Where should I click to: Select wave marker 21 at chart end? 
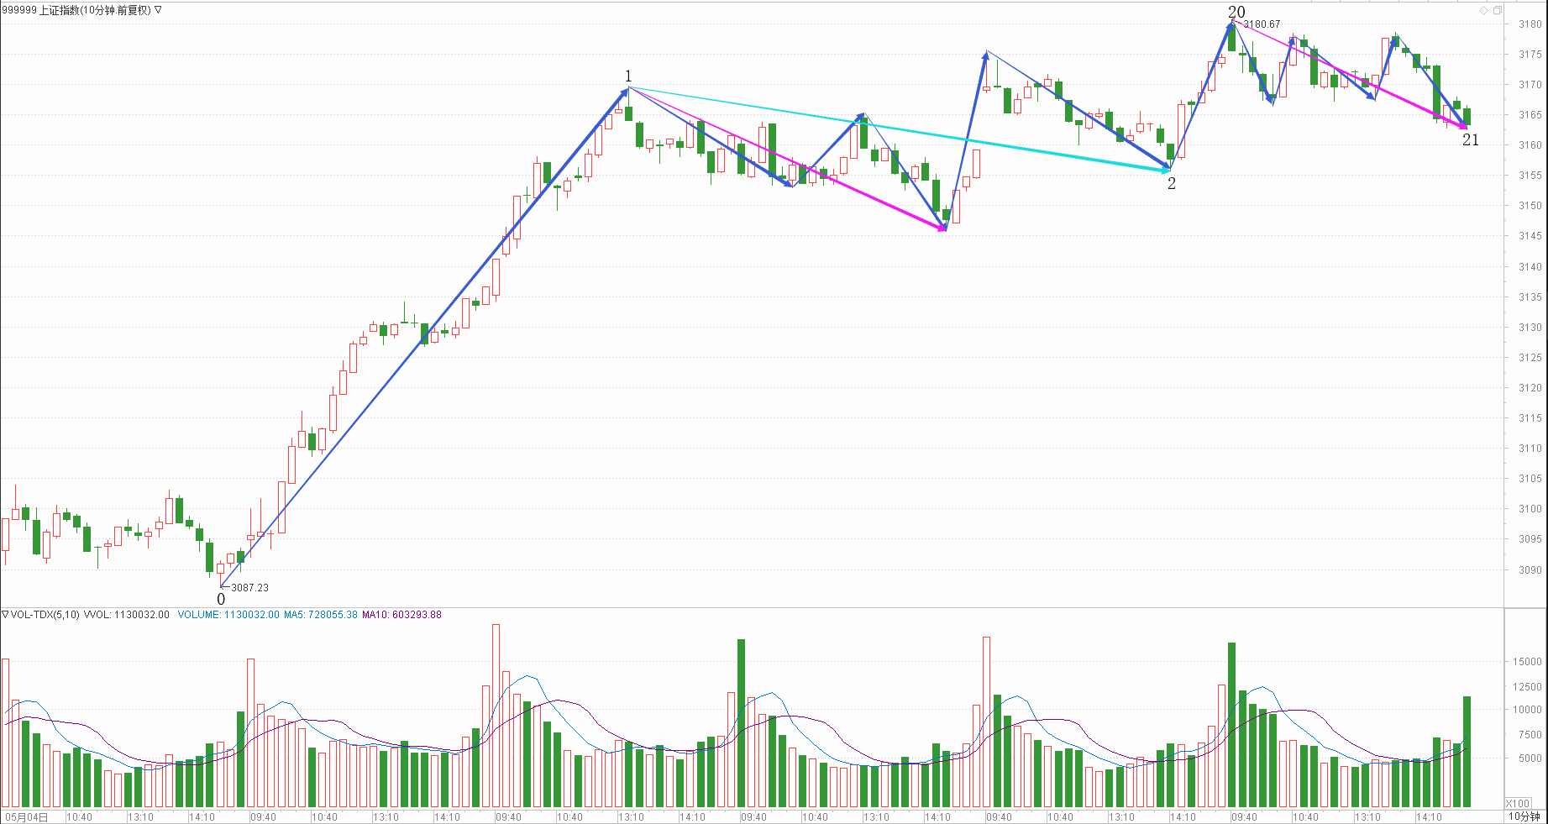1471,140
